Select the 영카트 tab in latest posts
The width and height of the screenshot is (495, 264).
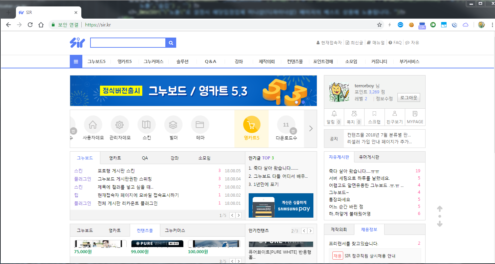115,158
